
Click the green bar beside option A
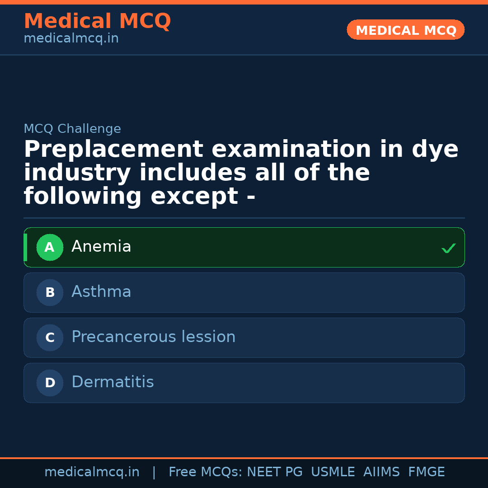tap(26, 247)
